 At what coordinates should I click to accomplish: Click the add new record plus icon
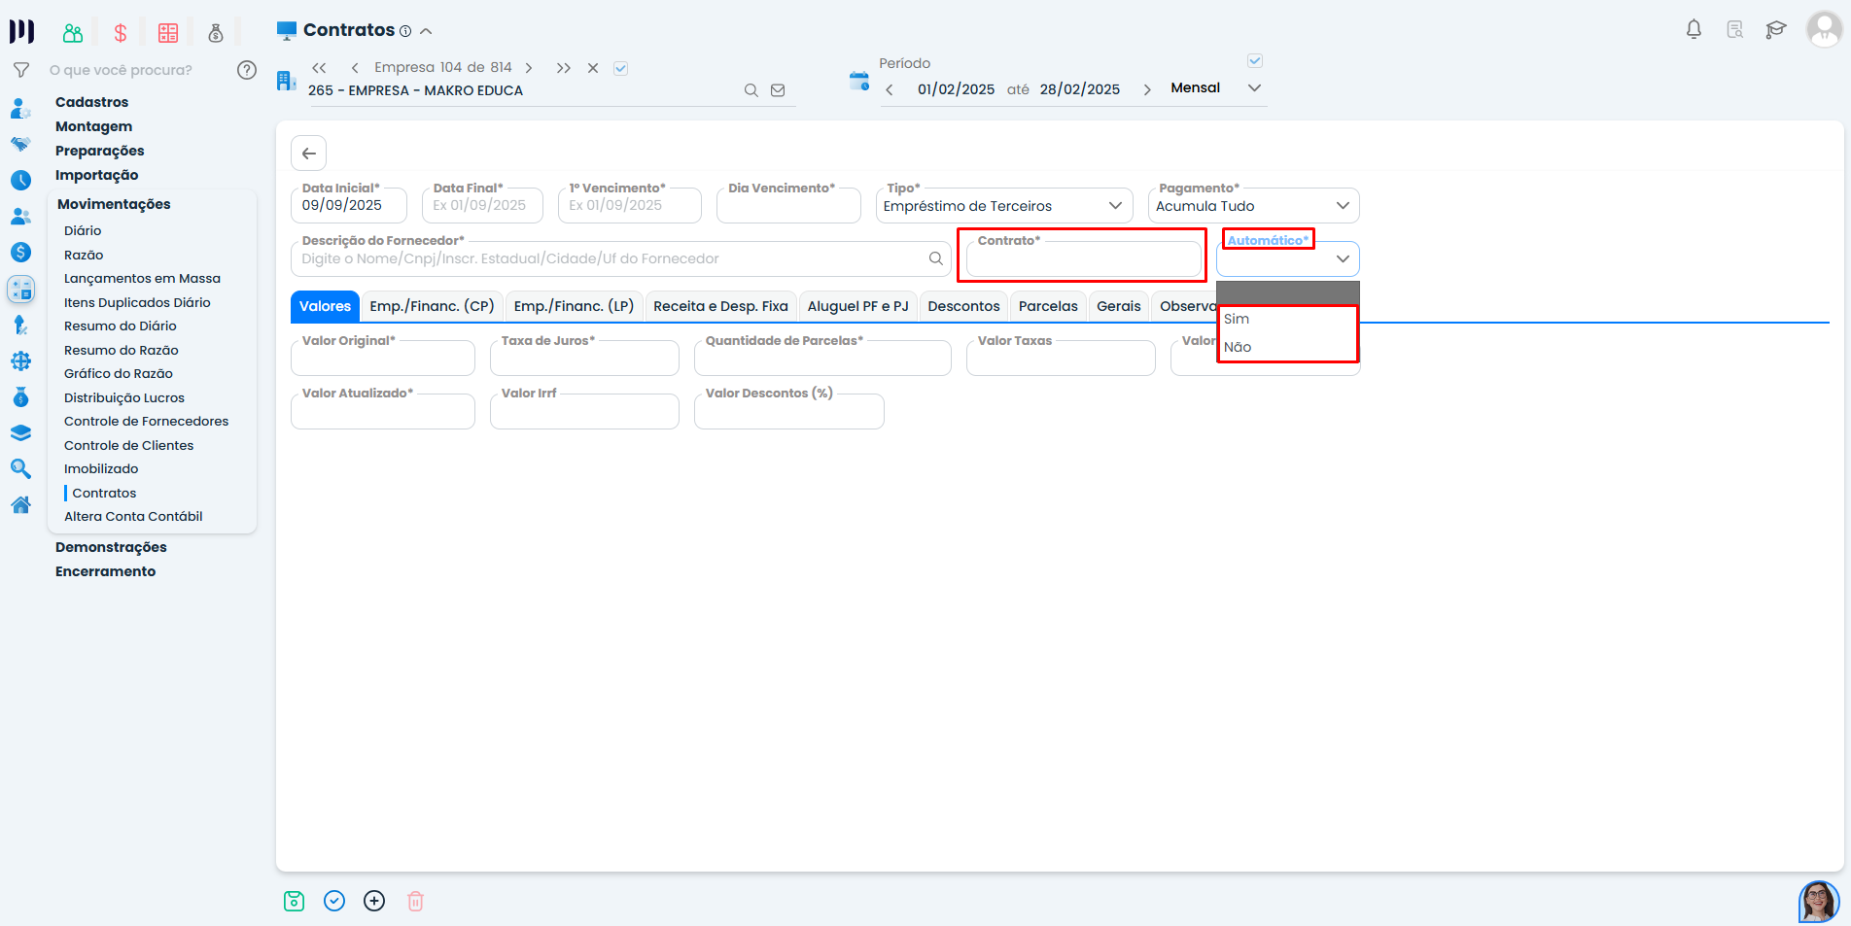pos(374,901)
